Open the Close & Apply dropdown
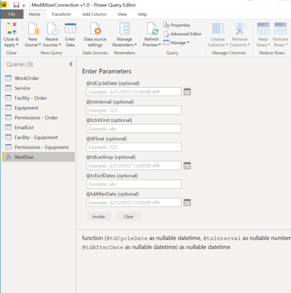The width and height of the screenshot is (291, 293). (17, 45)
